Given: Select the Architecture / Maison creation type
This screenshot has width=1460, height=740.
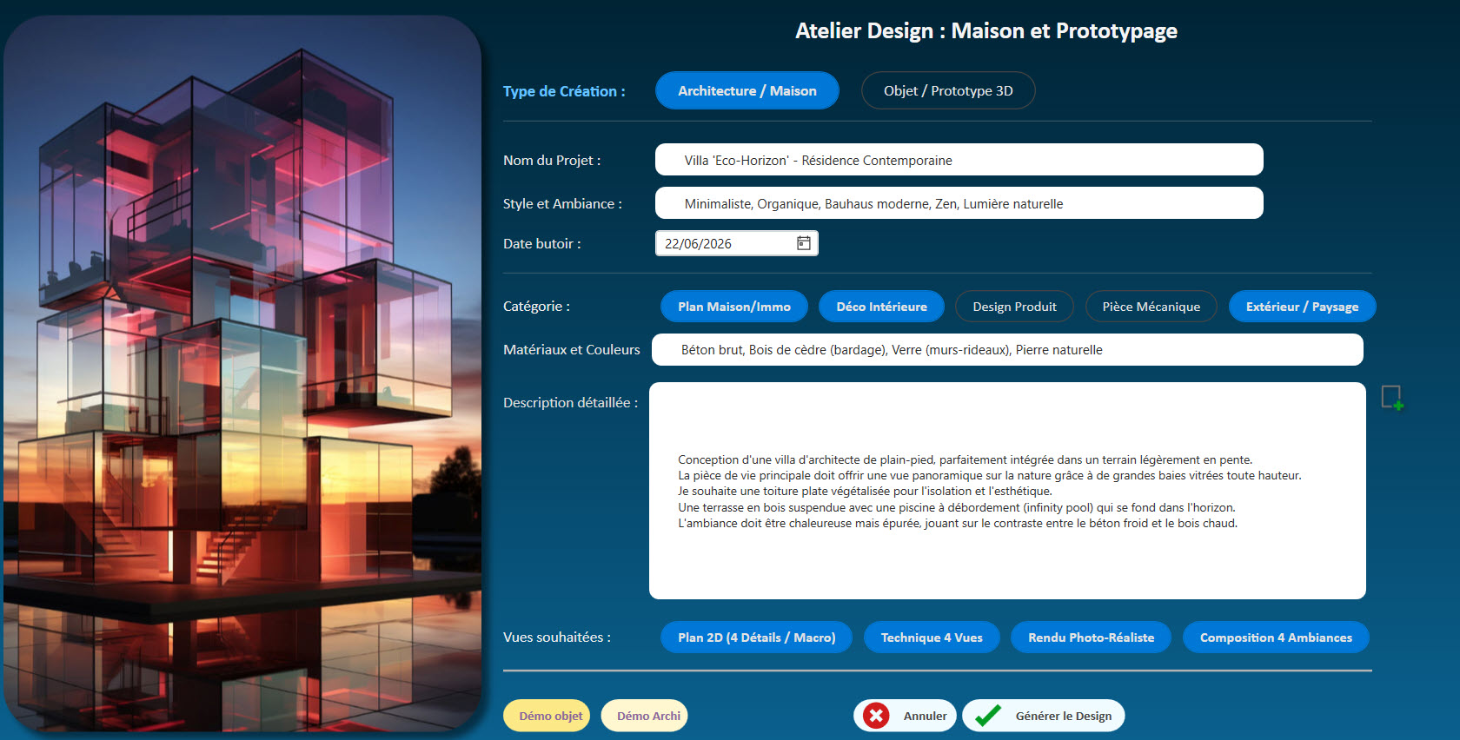Looking at the screenshot, I should point(747,90).
